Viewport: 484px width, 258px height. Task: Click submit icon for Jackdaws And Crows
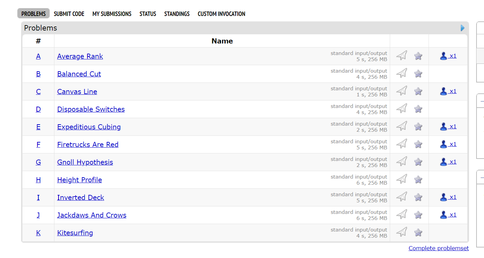402,215
